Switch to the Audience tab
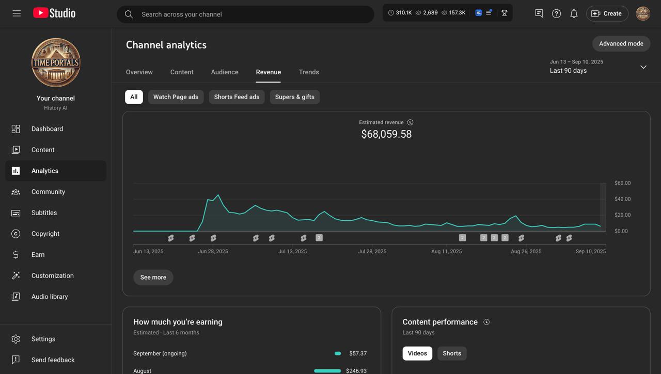Viewport: 661px width, 374px height. click(x=225, y=72)
